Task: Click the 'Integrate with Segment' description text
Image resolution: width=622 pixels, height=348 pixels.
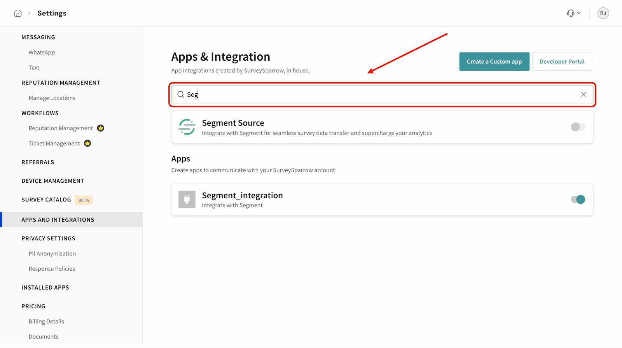Action: click(232, 205)
